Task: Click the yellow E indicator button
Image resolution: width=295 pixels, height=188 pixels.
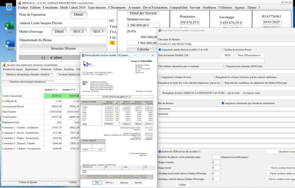Action: pyautogui.click(x=112, y=43)
